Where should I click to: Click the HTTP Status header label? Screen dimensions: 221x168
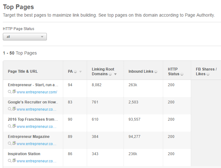click(x=174, y=71)
